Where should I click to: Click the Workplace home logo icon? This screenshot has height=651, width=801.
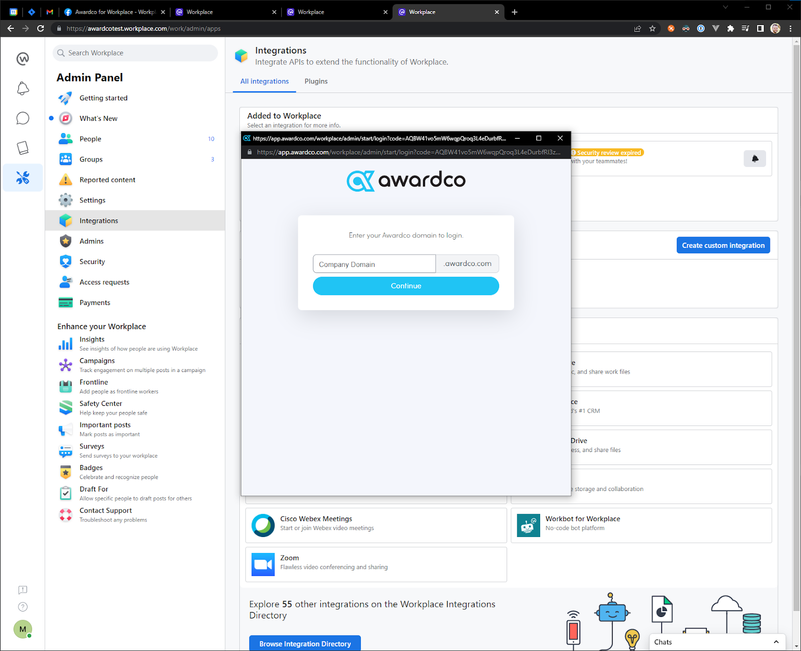tap(23, 59)
